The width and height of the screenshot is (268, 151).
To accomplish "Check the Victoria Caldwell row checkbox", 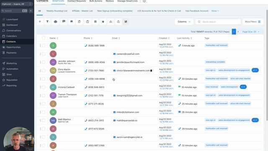I will tap(44, 87).
